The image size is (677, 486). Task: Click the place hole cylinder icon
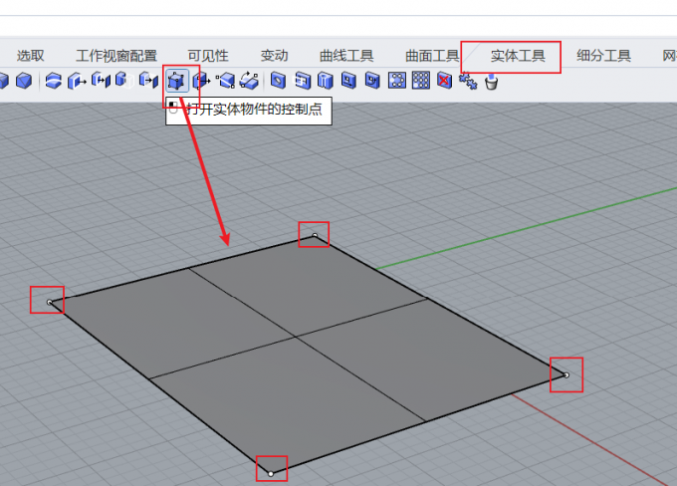click(x=326, y=81)
